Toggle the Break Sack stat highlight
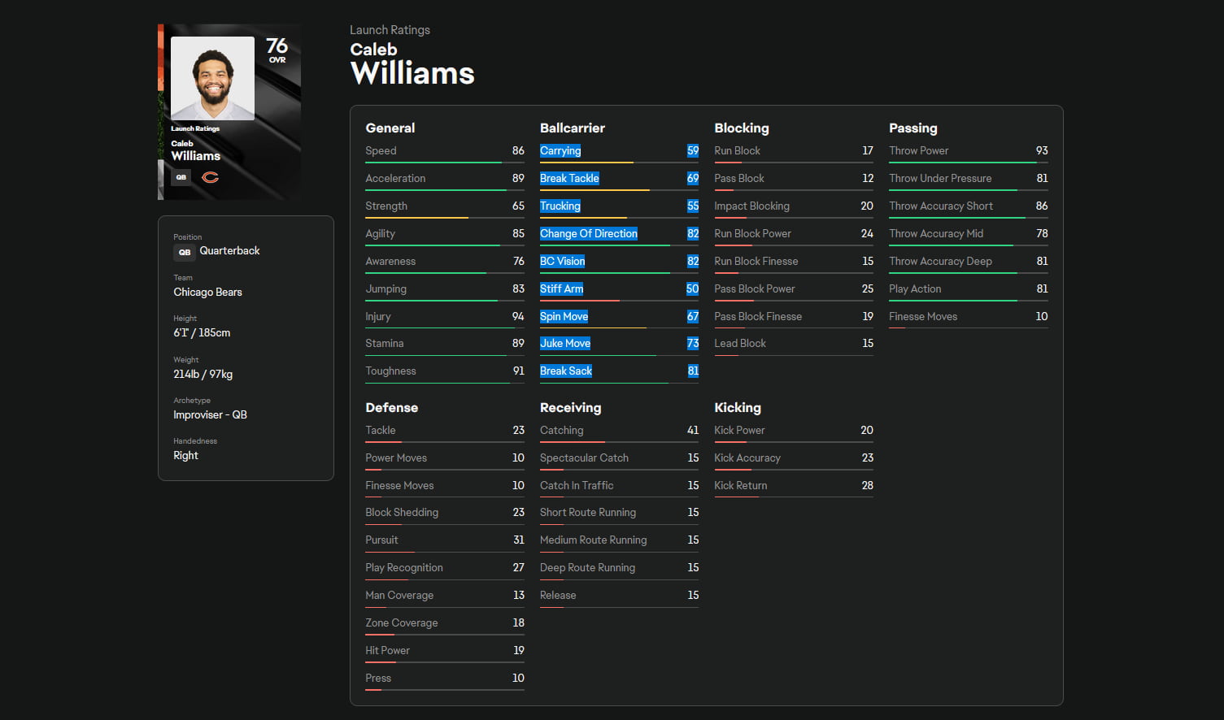Viewport: 1224px width, 720px height. coord(566,371)
